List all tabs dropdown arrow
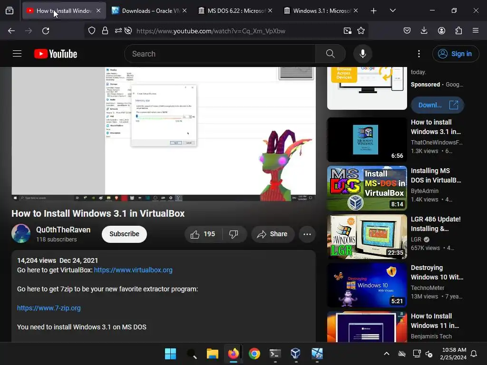Viewport: 487px width, 365px height. [393, 11]
